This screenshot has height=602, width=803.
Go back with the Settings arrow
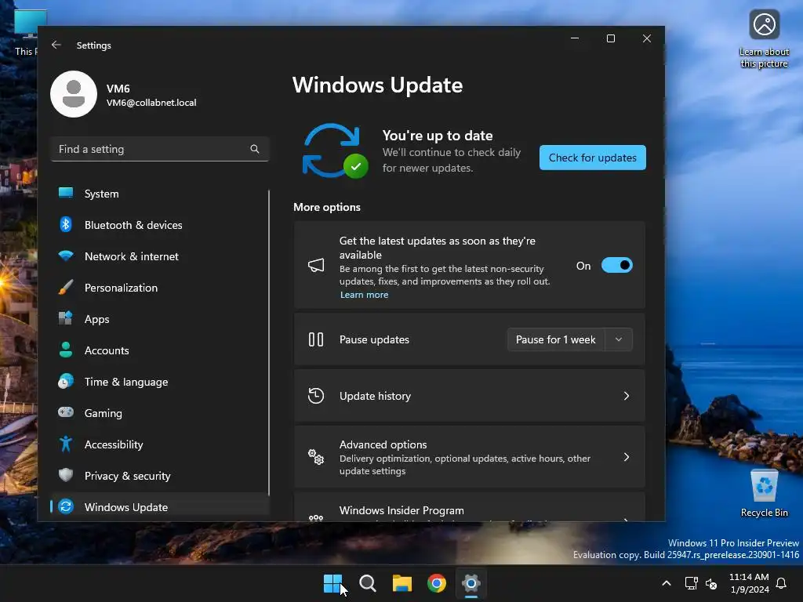tap(56, 45)
